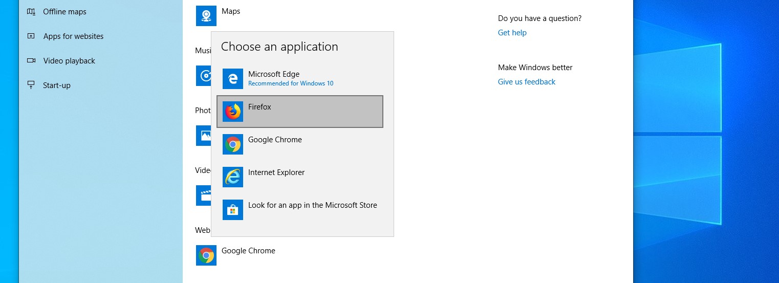Click current web browser Google Chrome icon
779x283 pixels.
tap(206, 255)
